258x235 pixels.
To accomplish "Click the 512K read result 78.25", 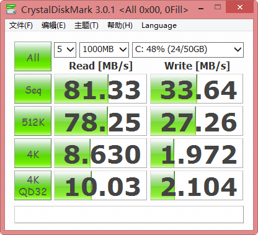I will 100,121.
